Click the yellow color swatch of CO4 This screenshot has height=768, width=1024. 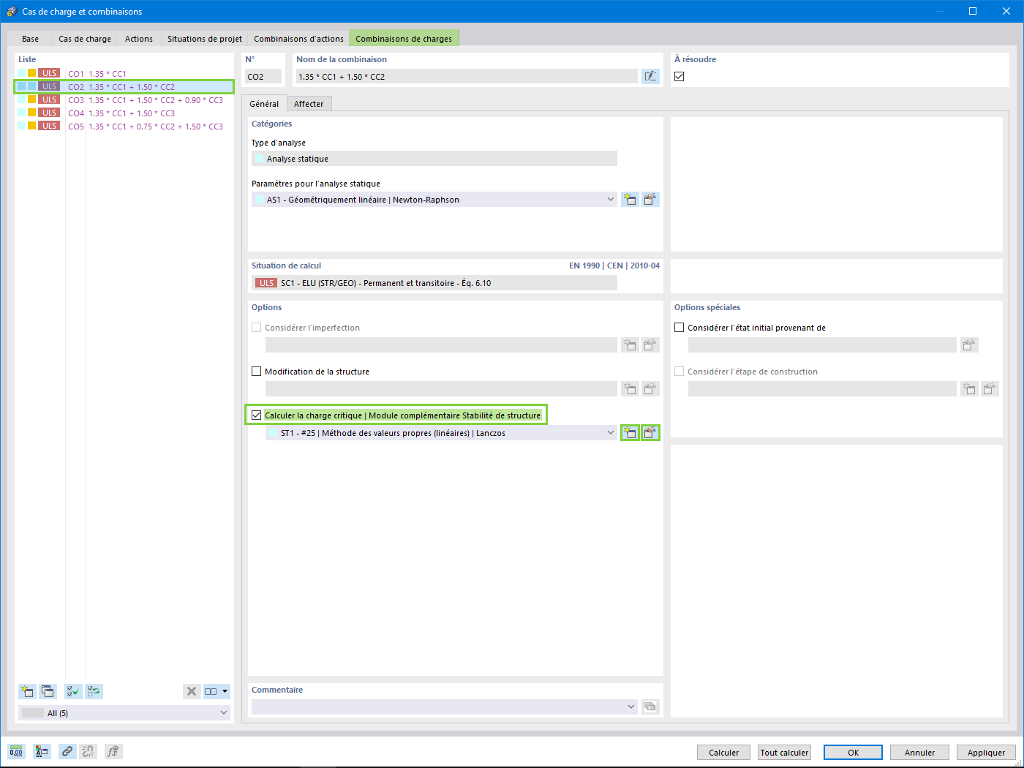click(x=32, y=113)
